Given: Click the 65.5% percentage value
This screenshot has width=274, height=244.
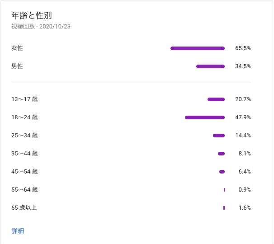Looking at the screenshot, I should point(243,48).
